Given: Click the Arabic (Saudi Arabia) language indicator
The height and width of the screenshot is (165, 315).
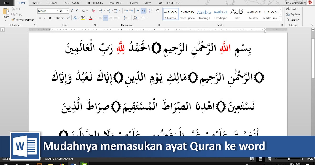Looking at the screenshot, I should (59, 159).
